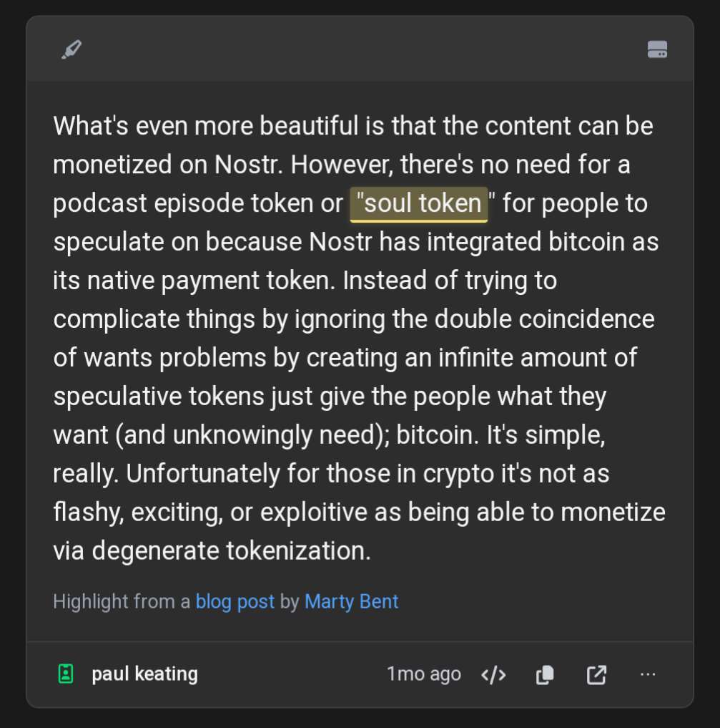Open the "blog post" link

click(235, 601)
